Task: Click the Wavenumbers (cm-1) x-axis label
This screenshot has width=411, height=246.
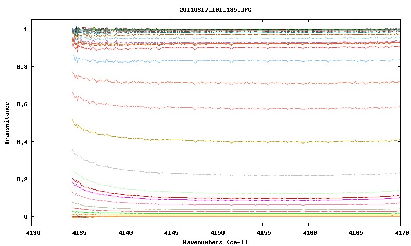Action: click(215, 242)
